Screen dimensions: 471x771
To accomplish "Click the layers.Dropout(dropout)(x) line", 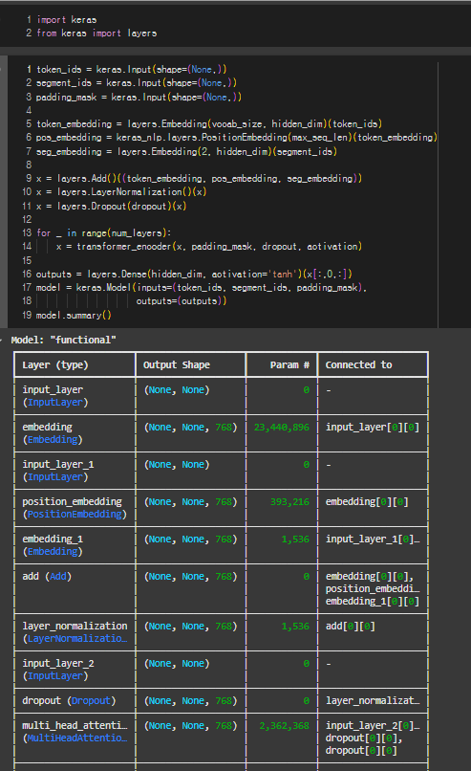I will [x=111, y=206].
